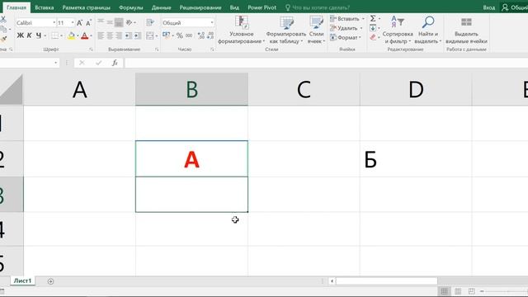Expand Форматировать как таблицу gallery
The image size is (528, 297).
[286, 30]
